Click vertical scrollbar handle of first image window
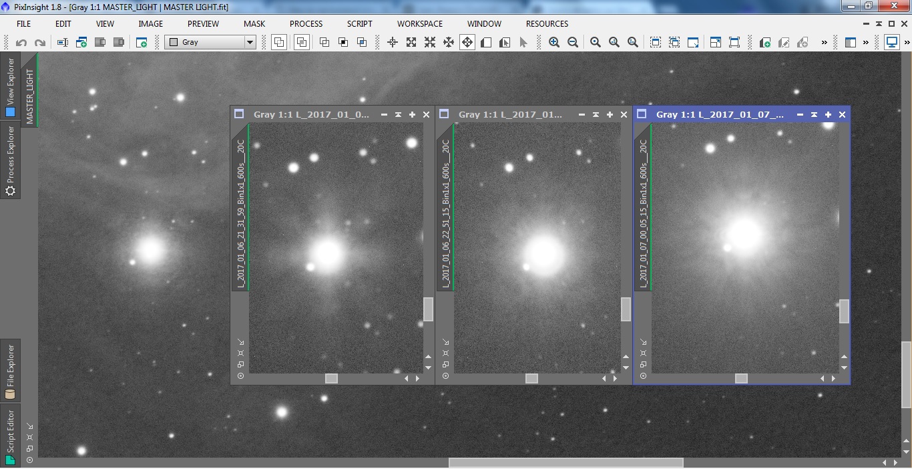912x469 pixels. tap(428, 309)
